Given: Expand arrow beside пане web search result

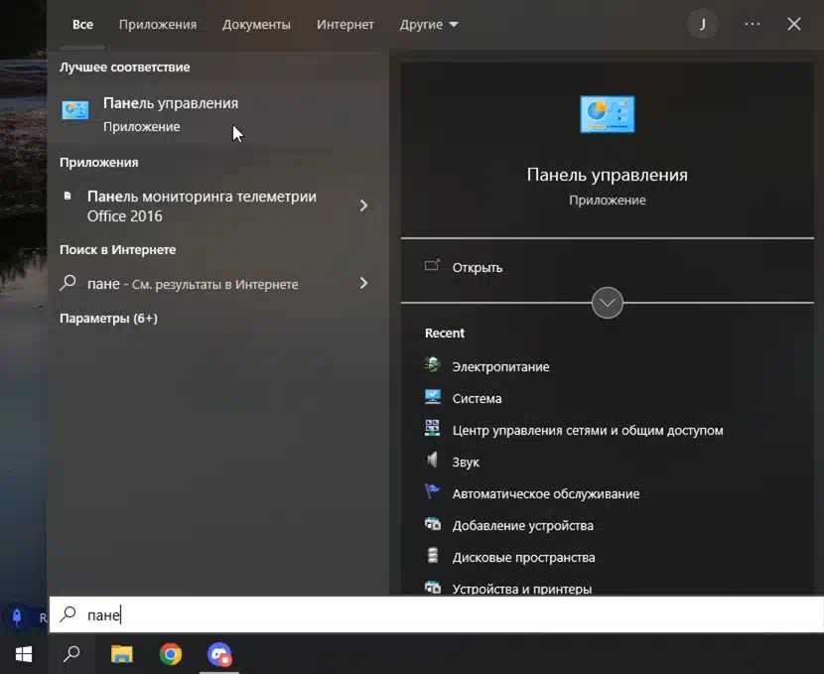Looking at the screenshot, I should [x=363, y=283].
